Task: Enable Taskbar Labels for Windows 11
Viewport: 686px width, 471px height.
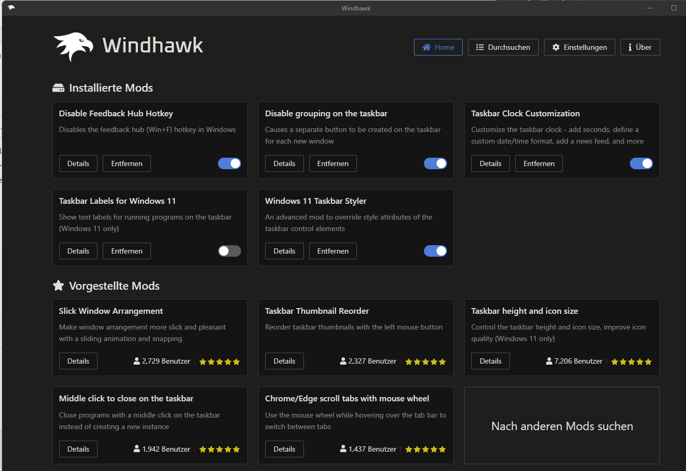Action: tap(230, 251)
